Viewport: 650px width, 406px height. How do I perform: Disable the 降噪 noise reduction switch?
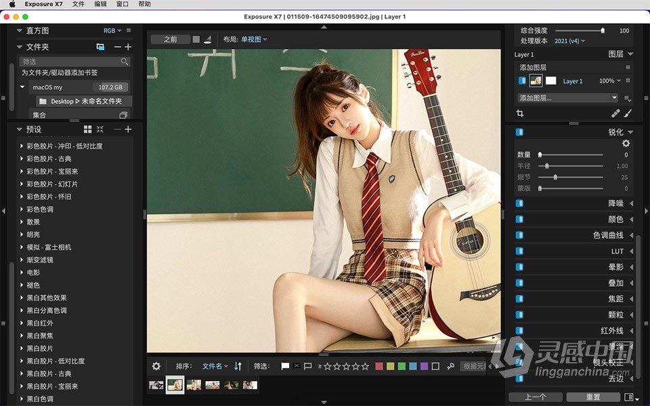point(519,203)
